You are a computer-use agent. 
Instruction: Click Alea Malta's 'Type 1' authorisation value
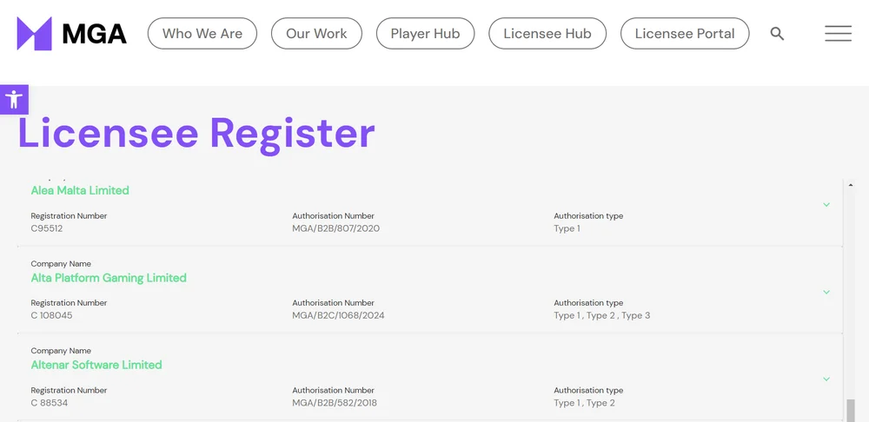(x=567, y=228)
